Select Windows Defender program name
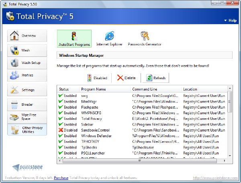This screenshot has height=183, width=241. [x=96, y=136]
